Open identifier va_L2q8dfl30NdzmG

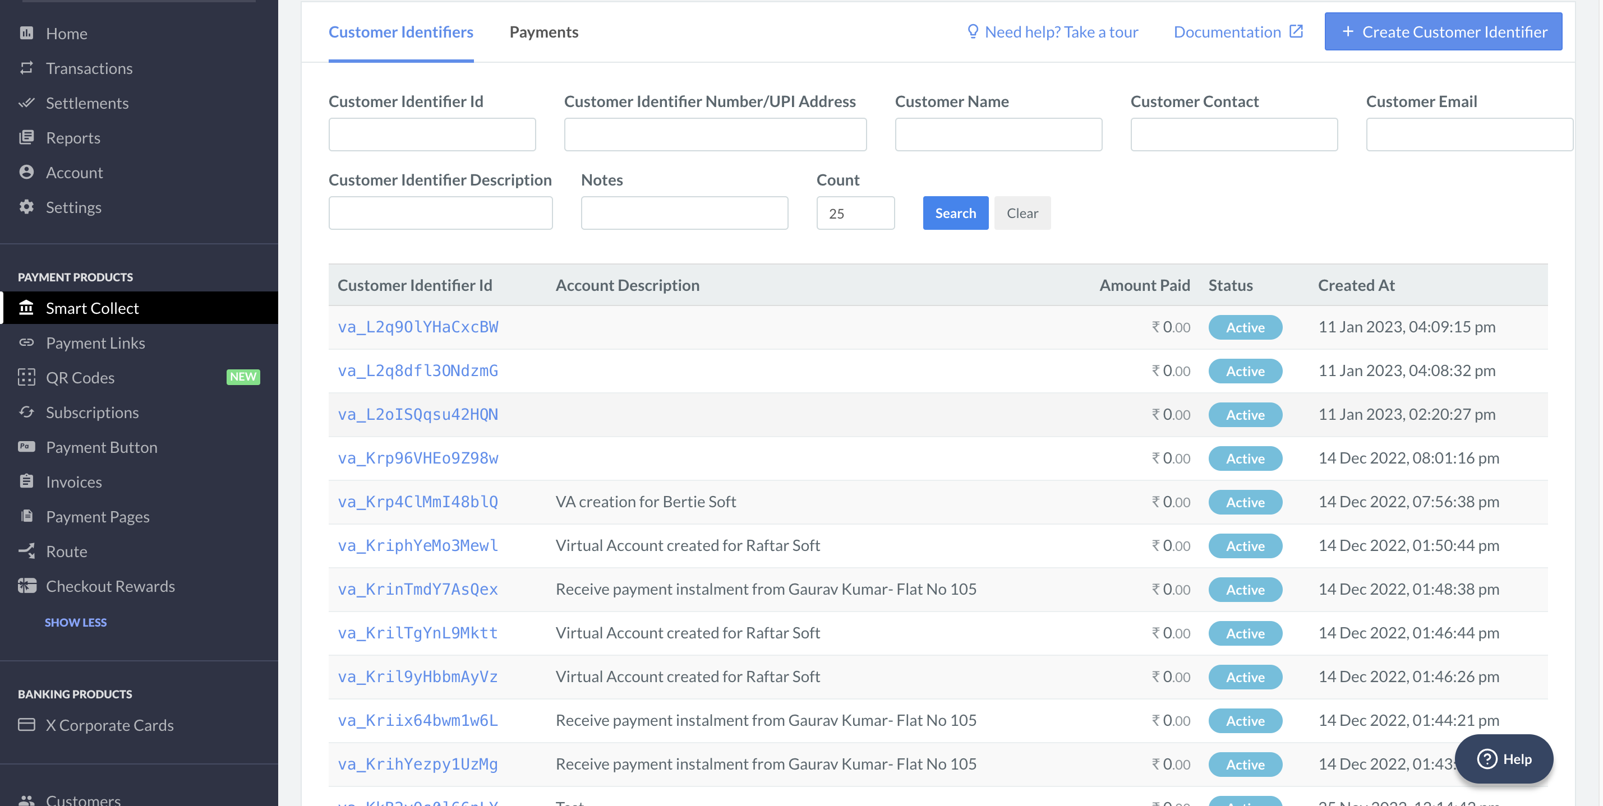417,370
